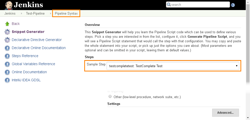Click the Steps Reference question mark icon
Image resolution: width=250 pixels, height=120 pixels.
click(x=7, y=56)
